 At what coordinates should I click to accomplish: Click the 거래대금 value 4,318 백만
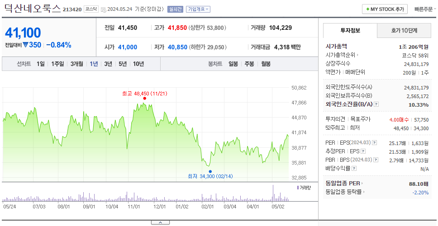tap(287, 47)
